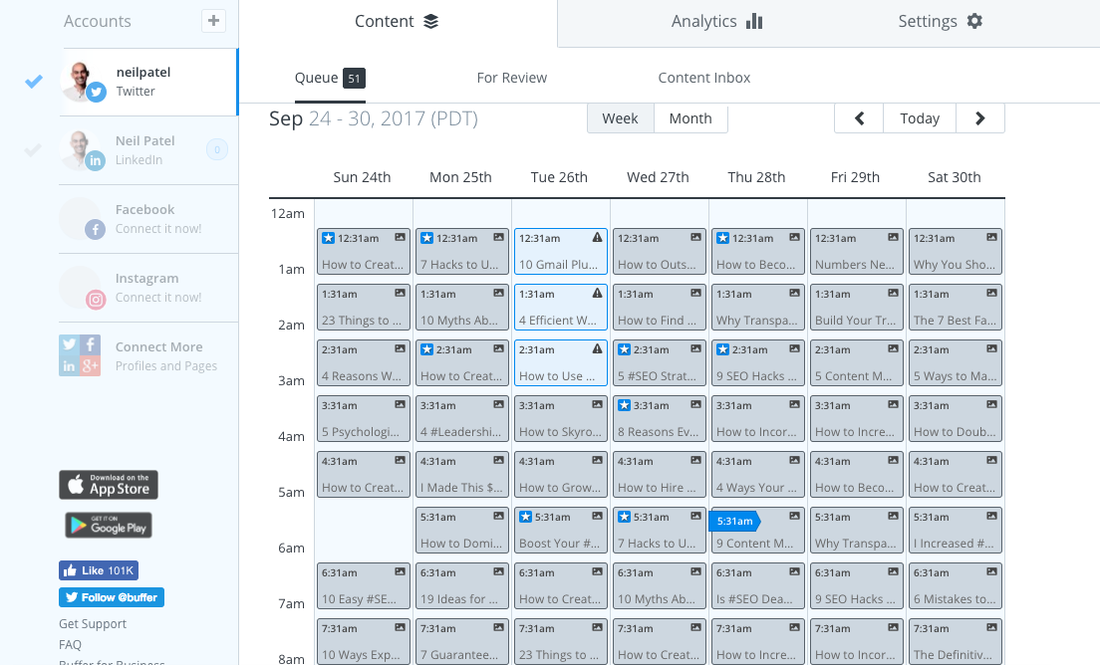This screenshot has width=1100, height=665.
Task: Open the 'Boost Your #...' Tuesday post
Action: point(561,530)
